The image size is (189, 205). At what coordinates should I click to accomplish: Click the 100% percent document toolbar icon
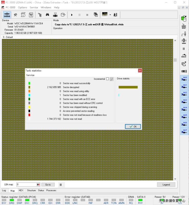[x=31, y=15]
